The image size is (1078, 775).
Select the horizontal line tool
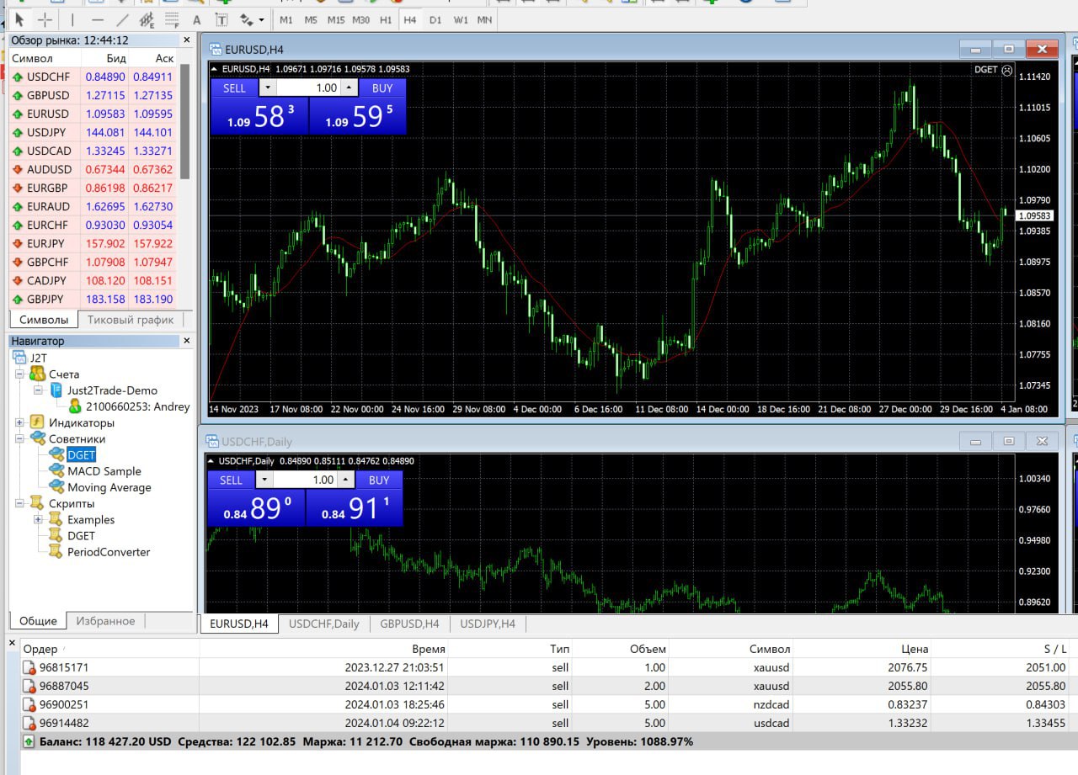click(x=98, y=19)
